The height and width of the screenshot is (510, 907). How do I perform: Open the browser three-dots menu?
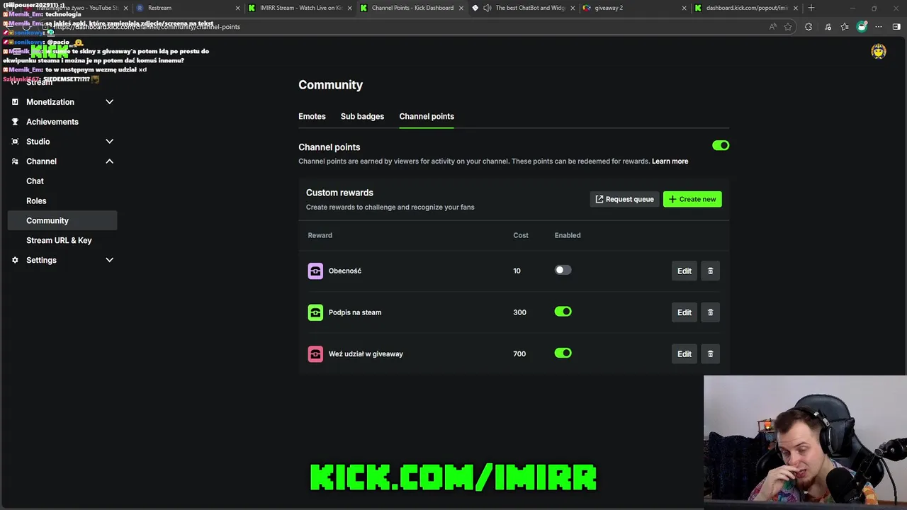click(879, 27)
